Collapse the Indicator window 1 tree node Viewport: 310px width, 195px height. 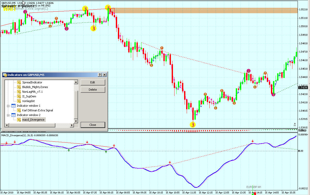[x=8, y=106]
